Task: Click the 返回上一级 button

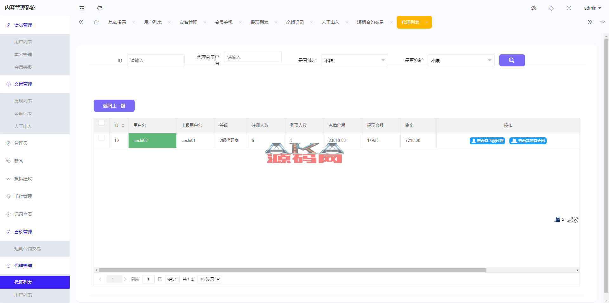Action: click(114, 106)
